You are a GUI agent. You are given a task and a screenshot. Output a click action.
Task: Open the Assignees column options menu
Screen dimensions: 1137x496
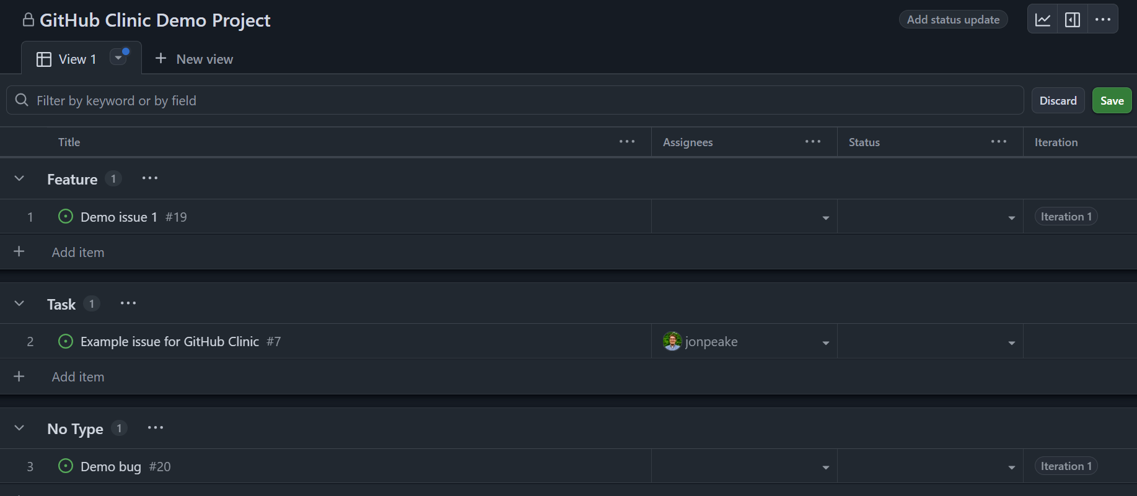click(x=813, y=142)
